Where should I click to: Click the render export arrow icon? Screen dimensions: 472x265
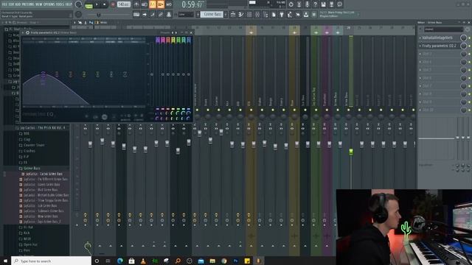click(x=331, y=4)
